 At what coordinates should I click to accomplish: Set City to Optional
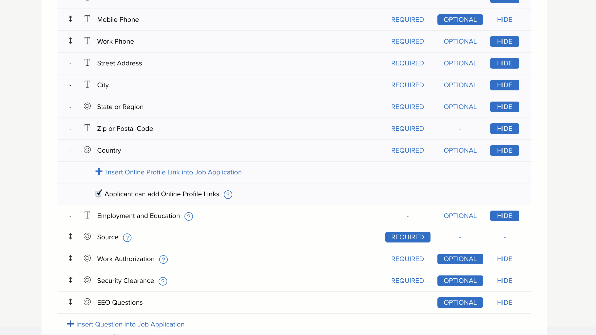click(460, 85)
